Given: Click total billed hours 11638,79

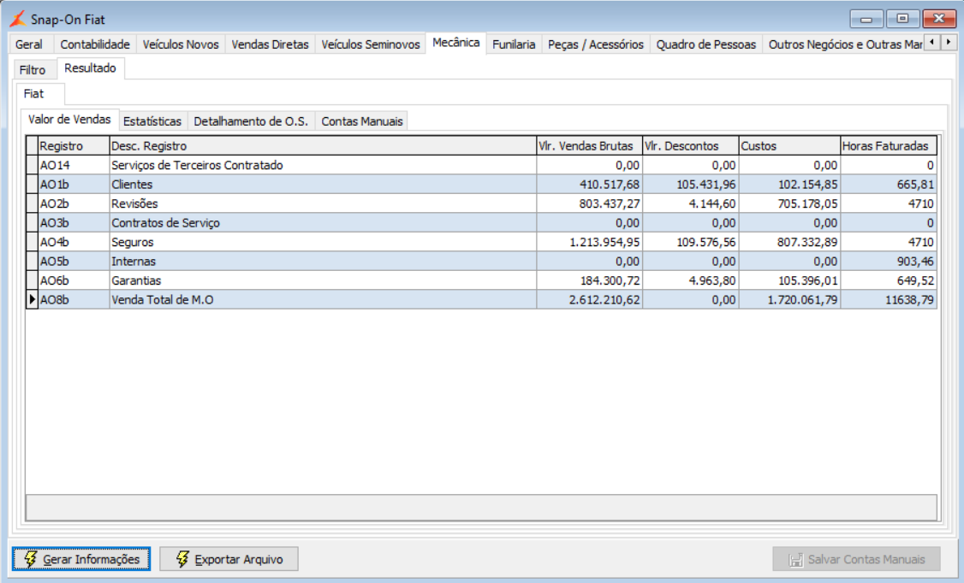Looking at the screenshot, I should [x=889, y=299].
